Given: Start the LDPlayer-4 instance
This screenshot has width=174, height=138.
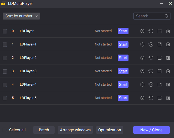Looking at the screenshot, I should pyautogui.click(x=123, y=85).
